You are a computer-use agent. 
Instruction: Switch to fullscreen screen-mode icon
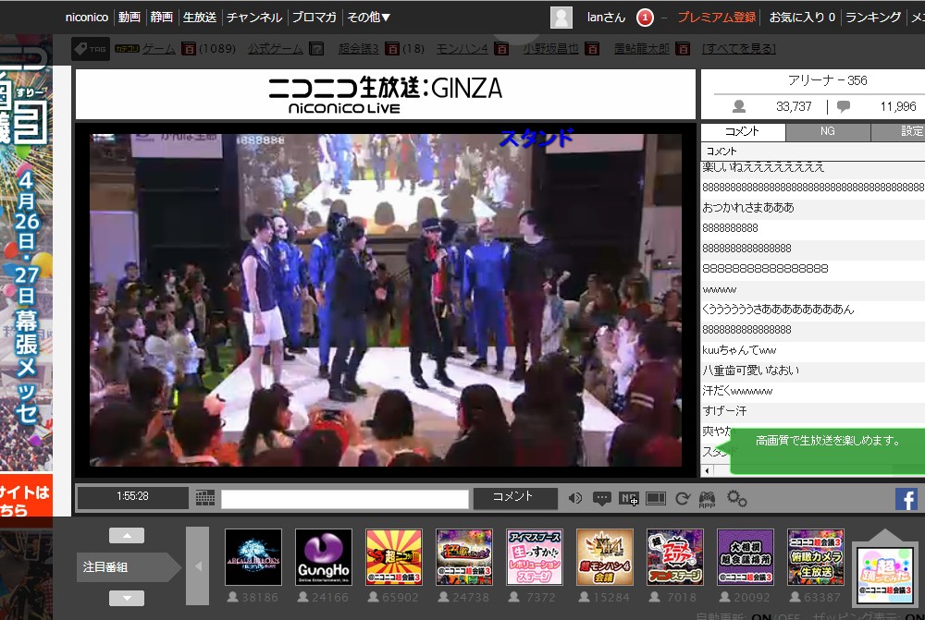tap(656, 499)
